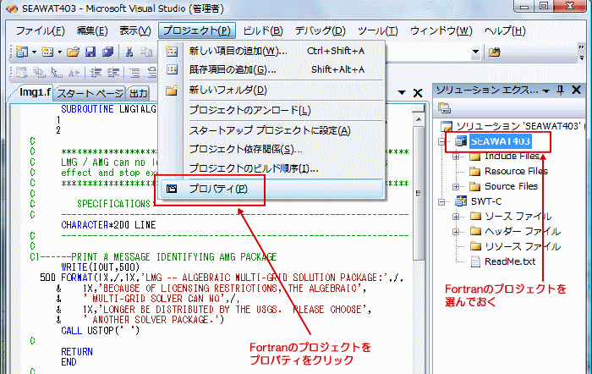592x374 pixels.
Task: Open the ウィンドウ(W) menu
Action: click(441, 30)
